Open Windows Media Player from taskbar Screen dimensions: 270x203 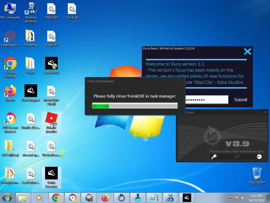click(x=39, y=198)
